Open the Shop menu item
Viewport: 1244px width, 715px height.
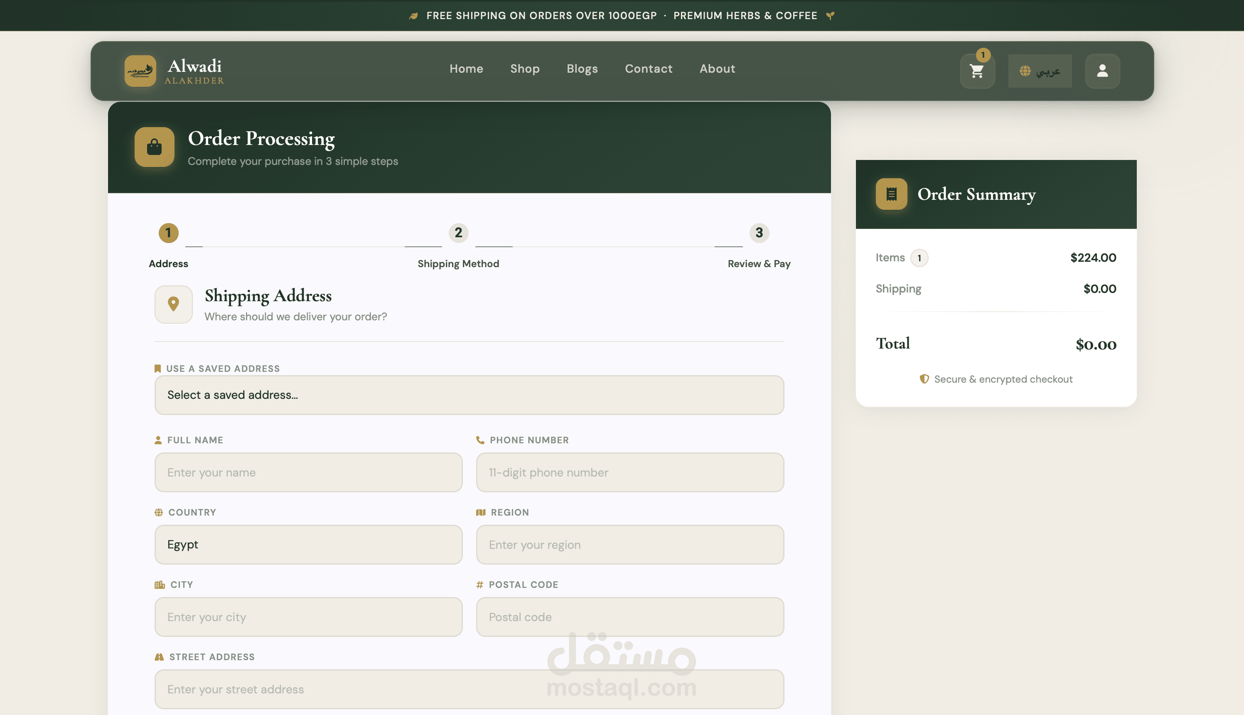click(524, 69)
